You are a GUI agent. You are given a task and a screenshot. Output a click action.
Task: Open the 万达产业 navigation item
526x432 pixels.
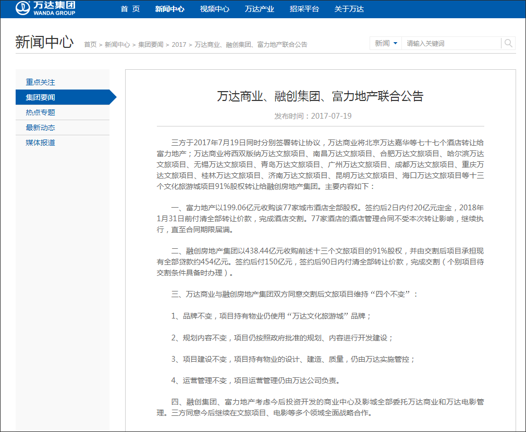pyautogui.click(x=259, y=9)
